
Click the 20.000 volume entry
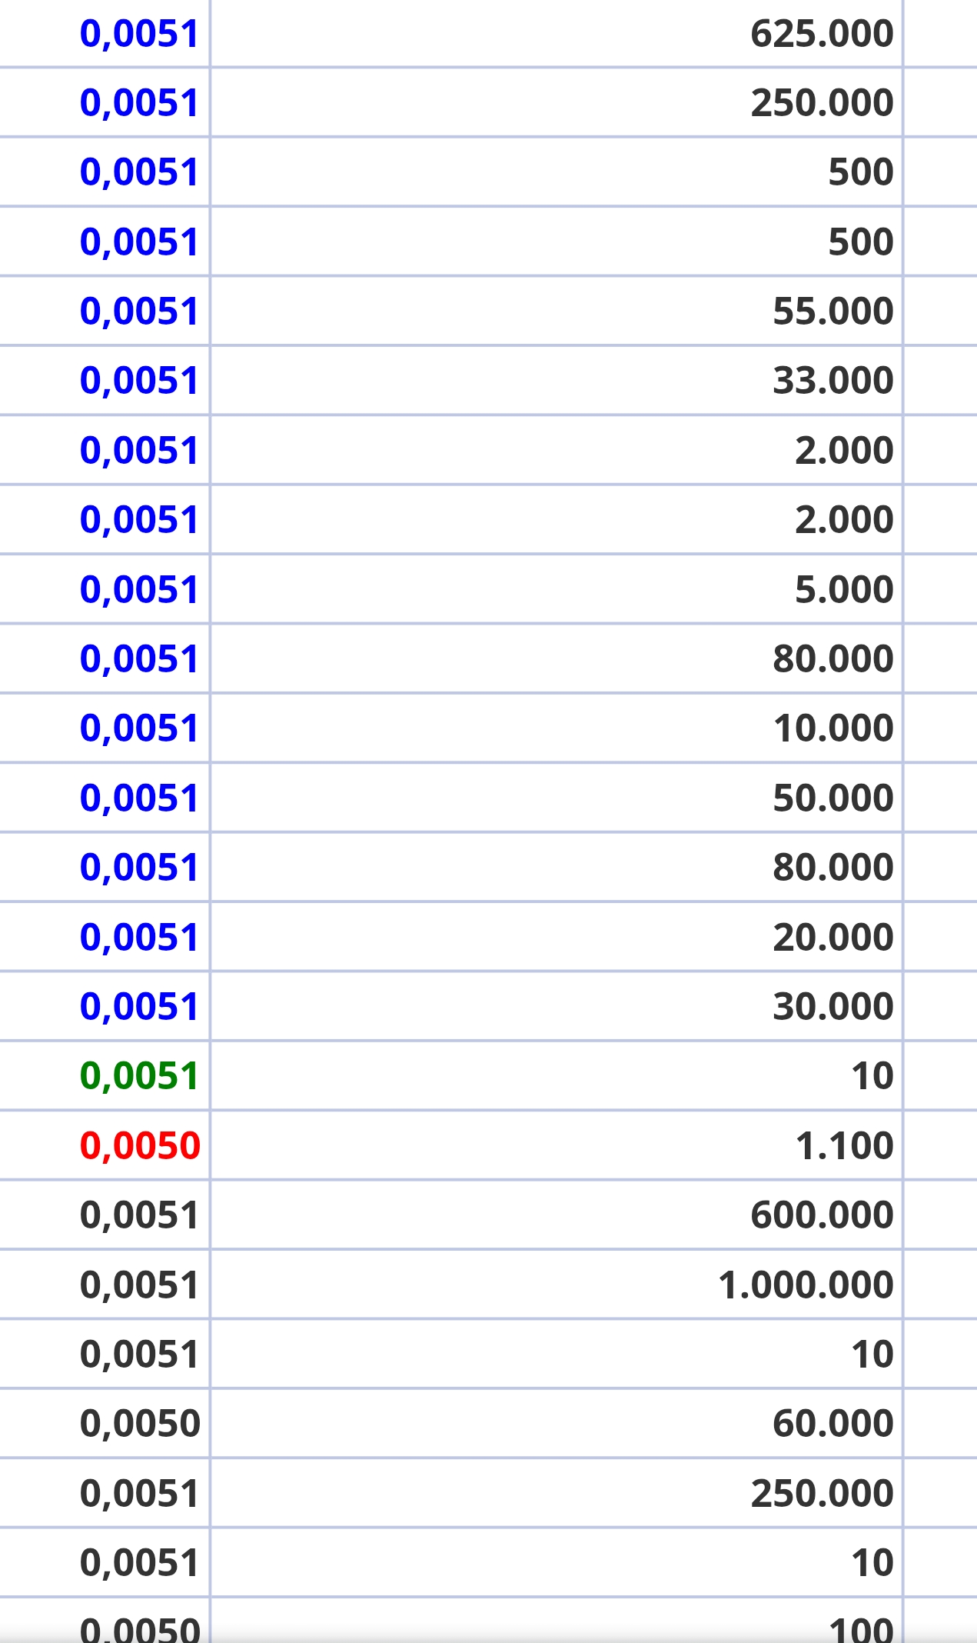click(832, 937)
